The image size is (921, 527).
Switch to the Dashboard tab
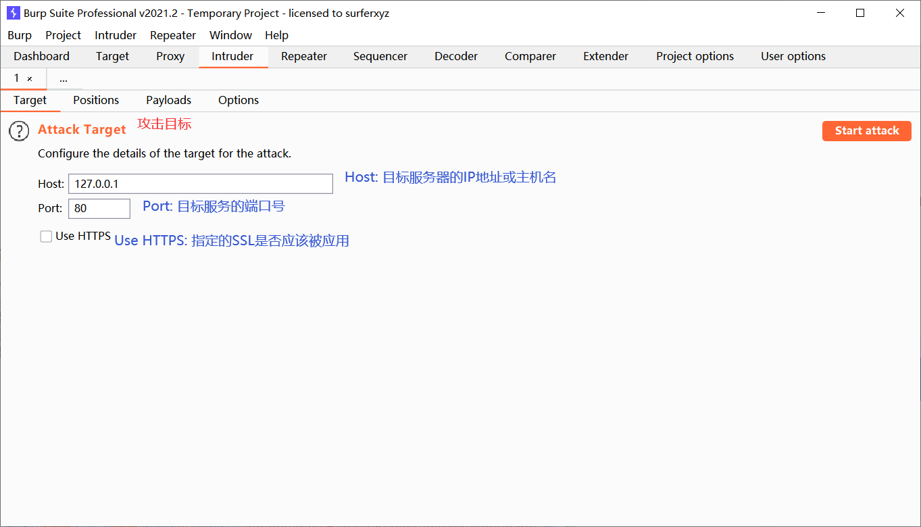(42, 57)
